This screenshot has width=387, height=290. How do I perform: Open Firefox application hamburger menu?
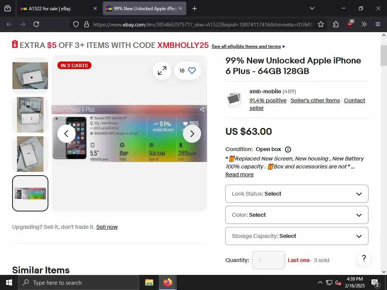point(378,24)
